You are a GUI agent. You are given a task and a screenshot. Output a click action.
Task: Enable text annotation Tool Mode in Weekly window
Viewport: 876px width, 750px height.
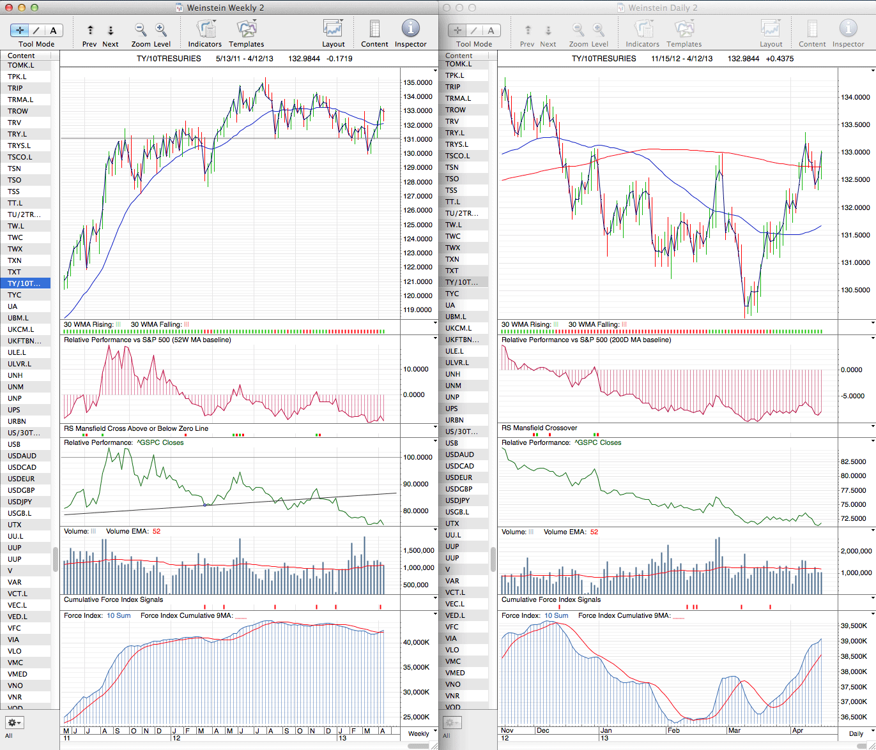click(x=53, y=31)
